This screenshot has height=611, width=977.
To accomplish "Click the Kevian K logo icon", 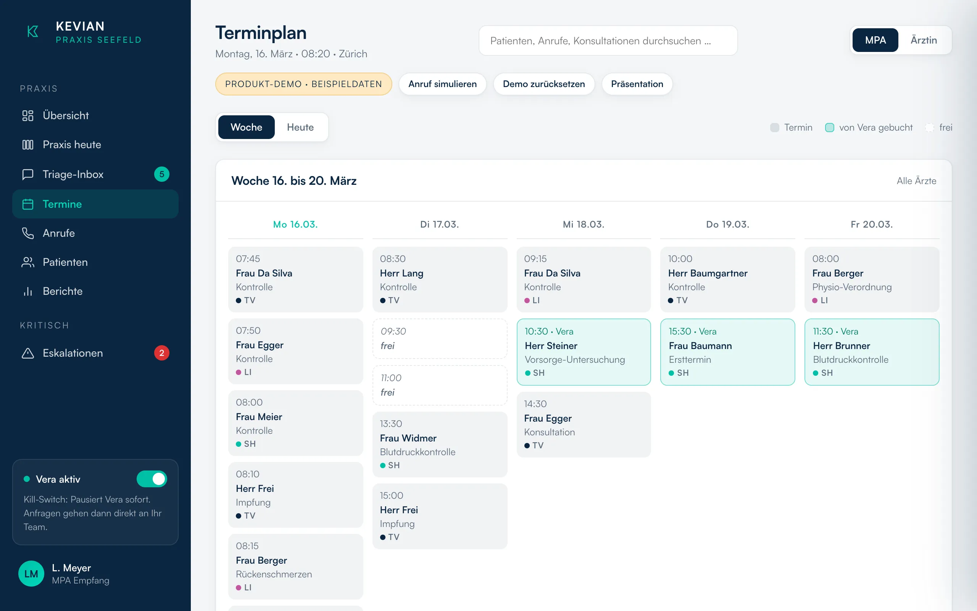I will click(33, 32).
